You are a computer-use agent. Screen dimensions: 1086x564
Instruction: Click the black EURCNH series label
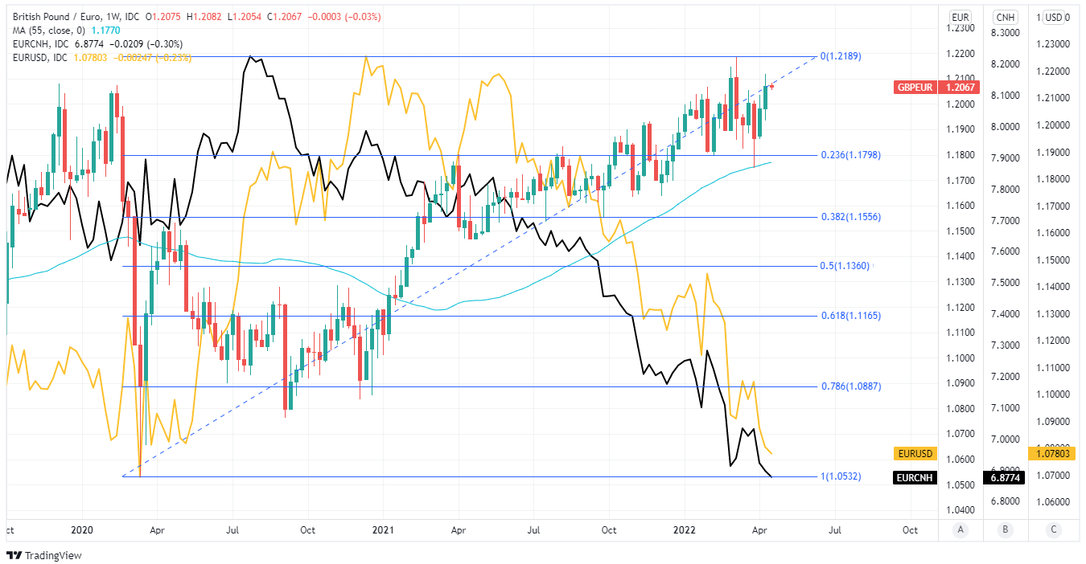915,477
